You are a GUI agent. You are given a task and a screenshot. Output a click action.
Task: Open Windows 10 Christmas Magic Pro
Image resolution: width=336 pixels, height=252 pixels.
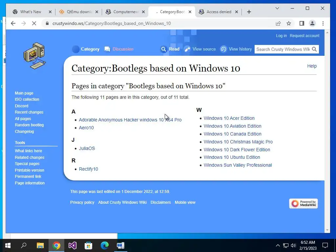click(238, 142)
